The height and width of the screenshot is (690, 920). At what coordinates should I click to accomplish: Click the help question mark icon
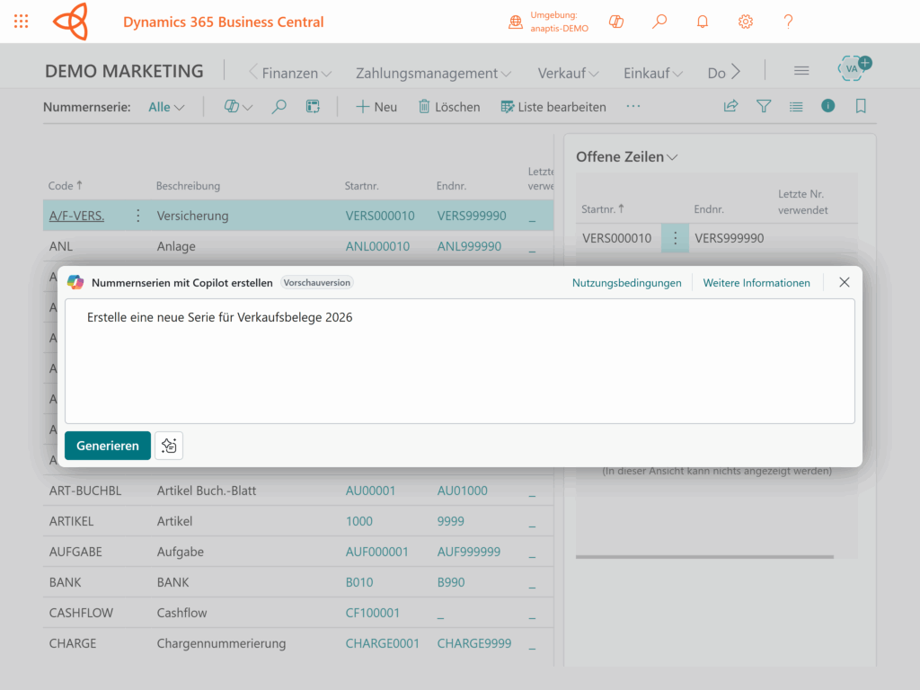pos(788,22)
